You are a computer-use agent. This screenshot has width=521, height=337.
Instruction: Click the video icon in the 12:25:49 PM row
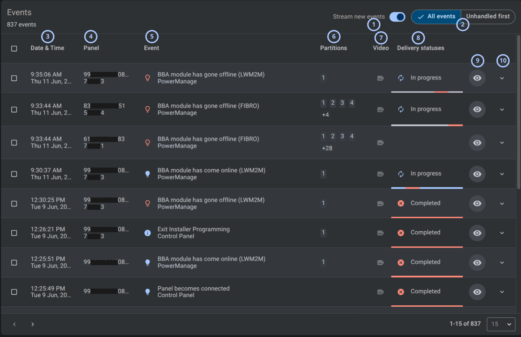click(380, 292)
